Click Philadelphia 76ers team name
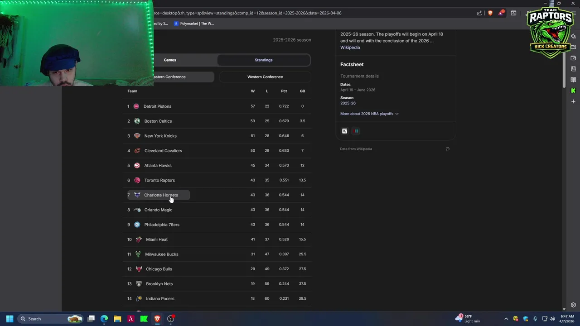This screenshot has width=580, height=326. coord(162,225)
